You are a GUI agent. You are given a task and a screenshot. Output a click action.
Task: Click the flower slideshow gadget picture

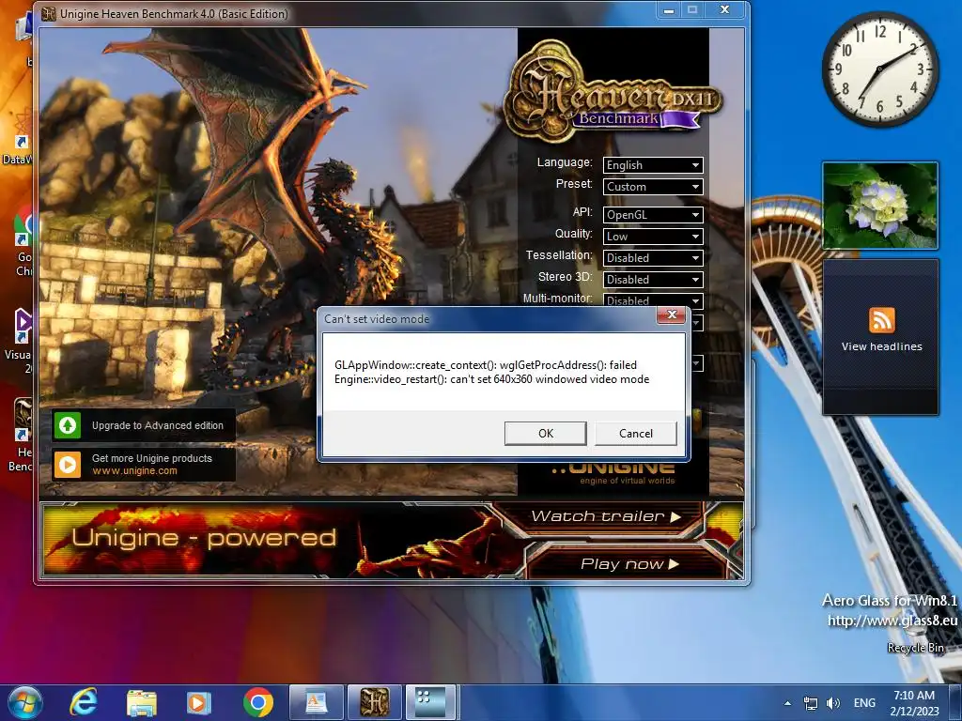880,206
